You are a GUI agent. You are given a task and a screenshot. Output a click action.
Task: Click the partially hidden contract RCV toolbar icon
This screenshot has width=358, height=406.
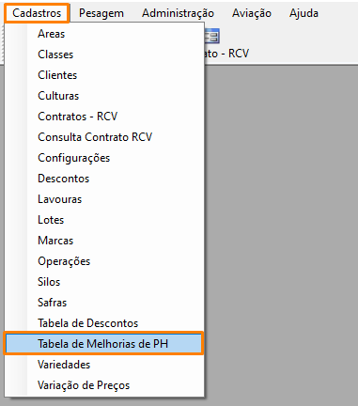(212, 36)
